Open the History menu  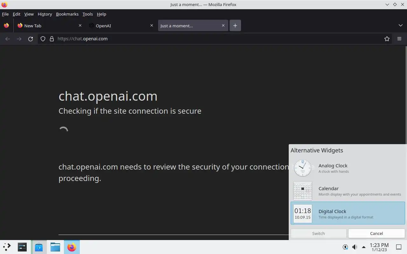[45, 14]
